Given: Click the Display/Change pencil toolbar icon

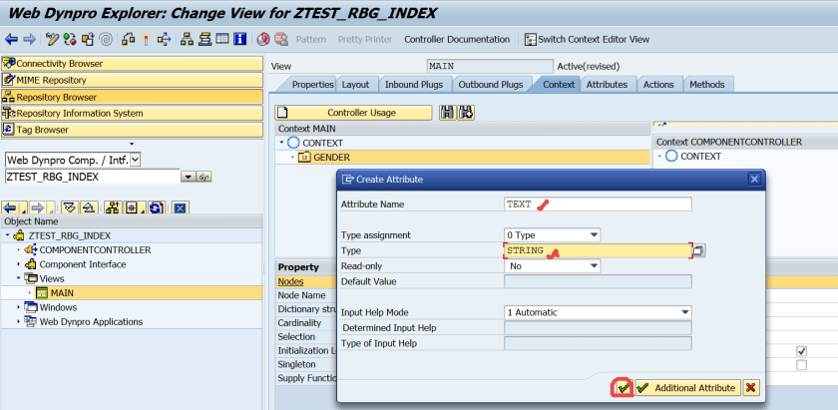Looking at the screenshot, I should (51, 39).
